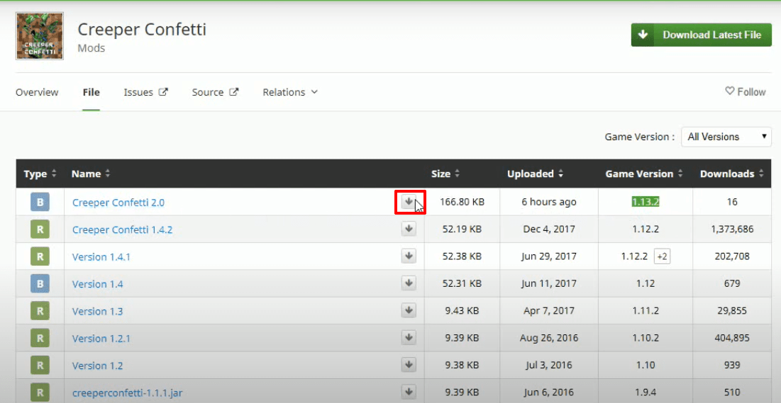781x403 pixels.
Task: Sort files by Uploaded date
Action: 536,174
